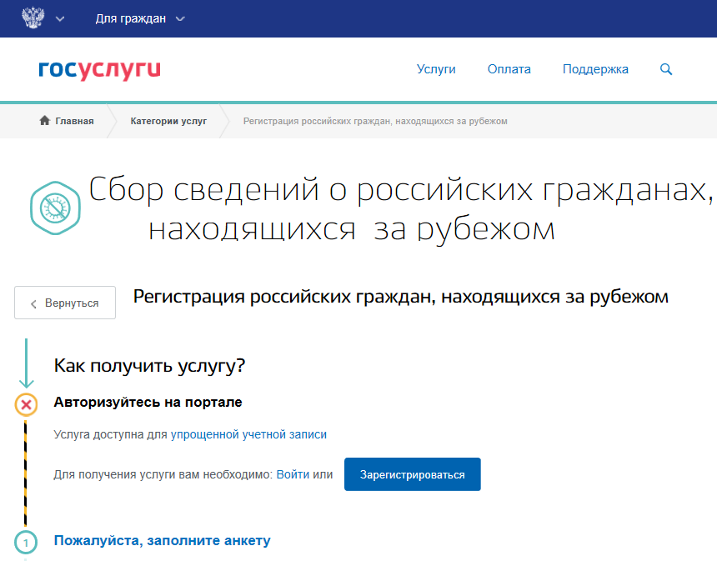Viewport: 717px width, 561px height.
Task: Open the "упрощенной учетной записи" link
Action: [248, 434]
